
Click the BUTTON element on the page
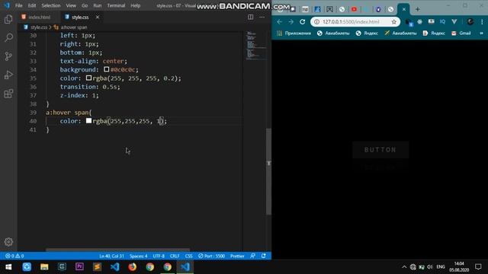380,150
